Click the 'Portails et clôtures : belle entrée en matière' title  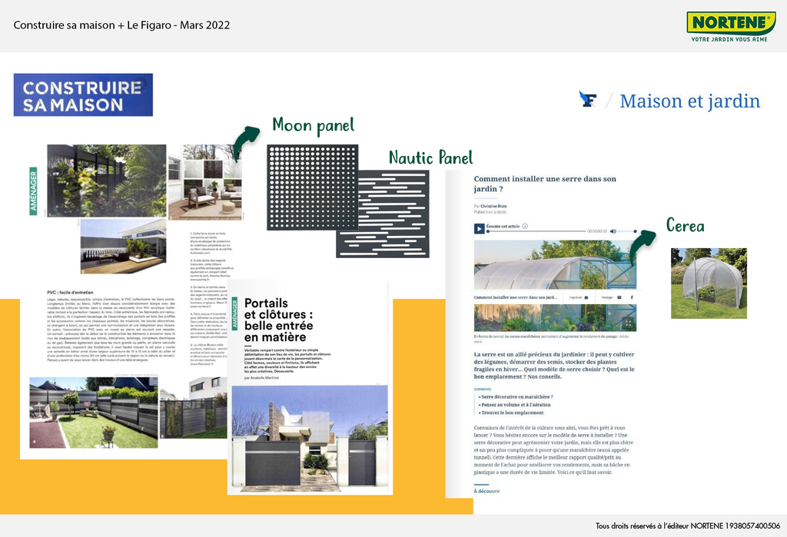pos(278,320)
